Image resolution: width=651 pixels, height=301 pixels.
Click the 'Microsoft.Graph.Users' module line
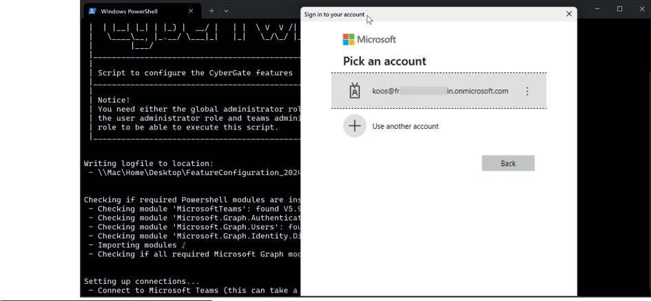194,227
